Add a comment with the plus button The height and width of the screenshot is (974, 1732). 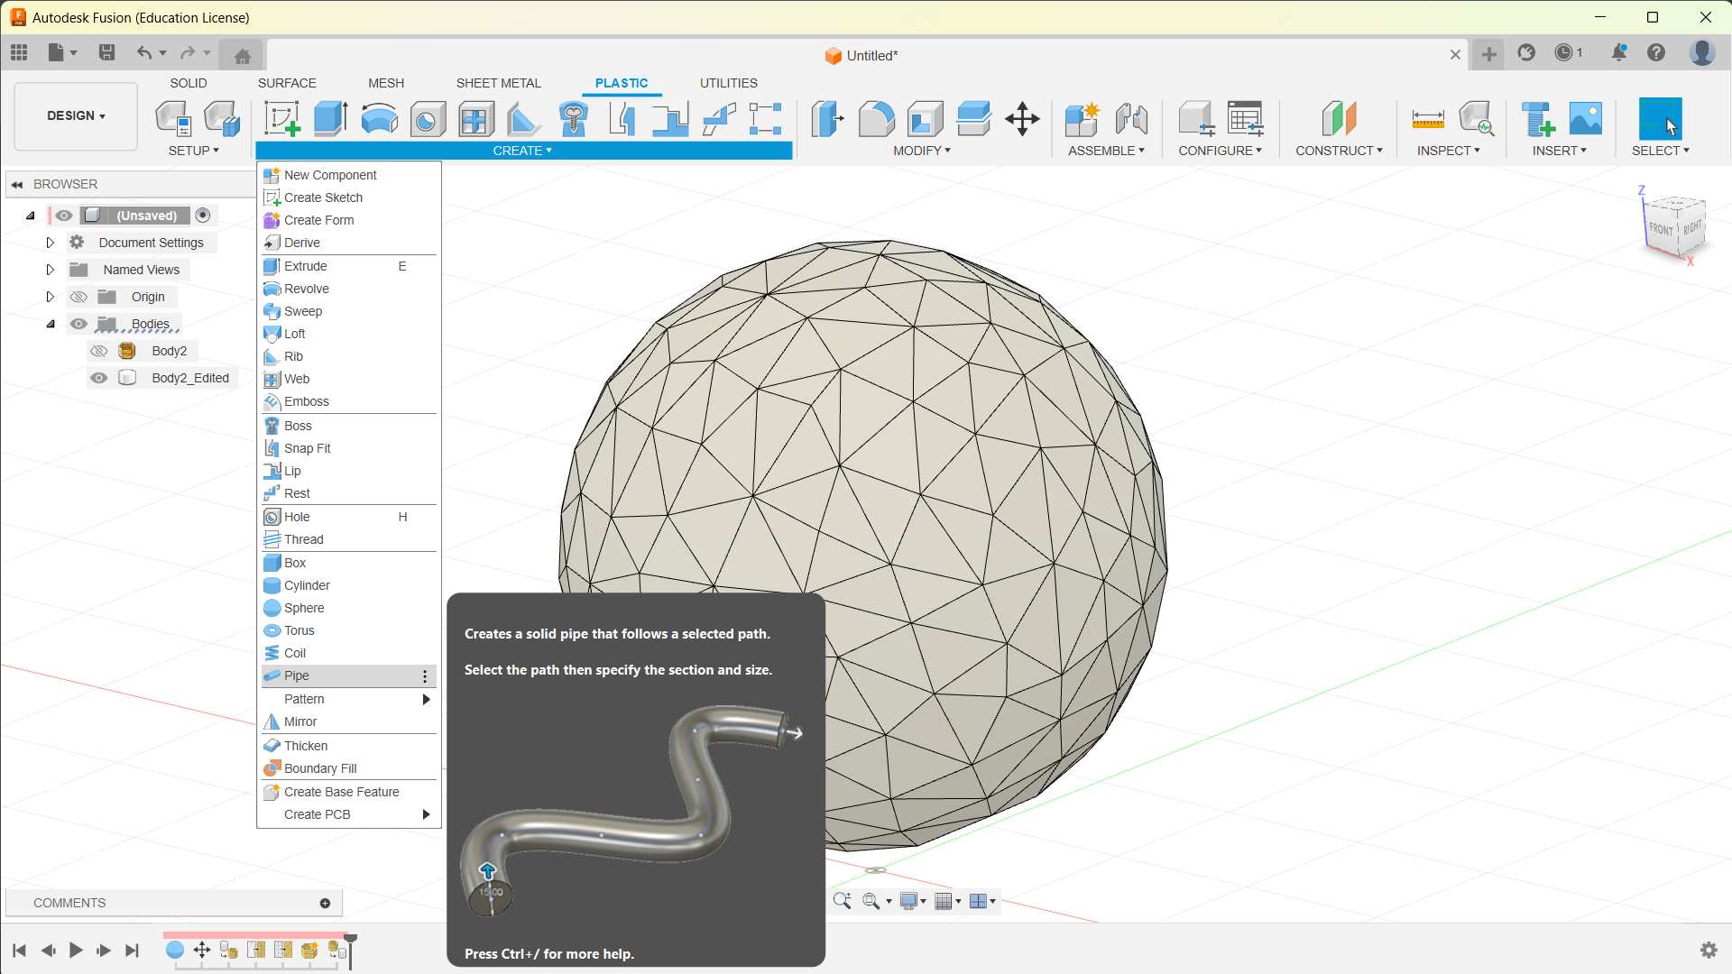coord(325,903)
